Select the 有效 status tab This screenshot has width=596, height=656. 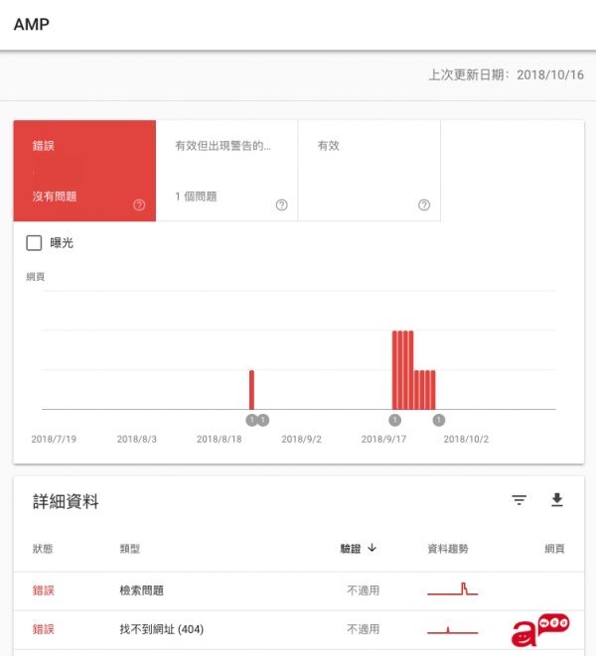click(370, 171)
